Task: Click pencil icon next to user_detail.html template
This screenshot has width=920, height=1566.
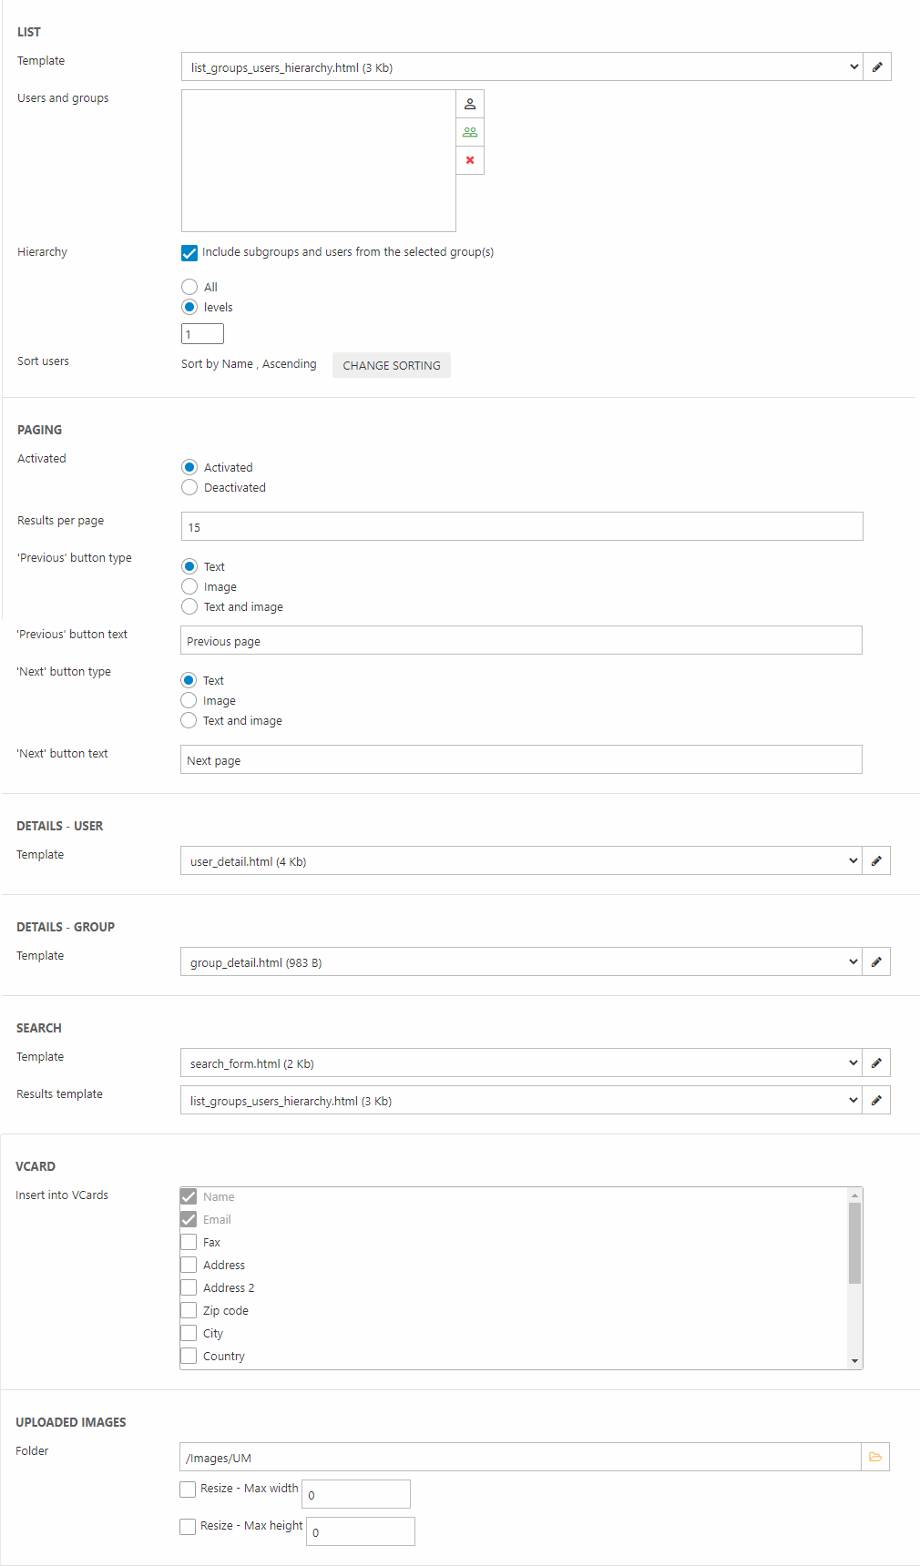Action: [x=876, y=860]
